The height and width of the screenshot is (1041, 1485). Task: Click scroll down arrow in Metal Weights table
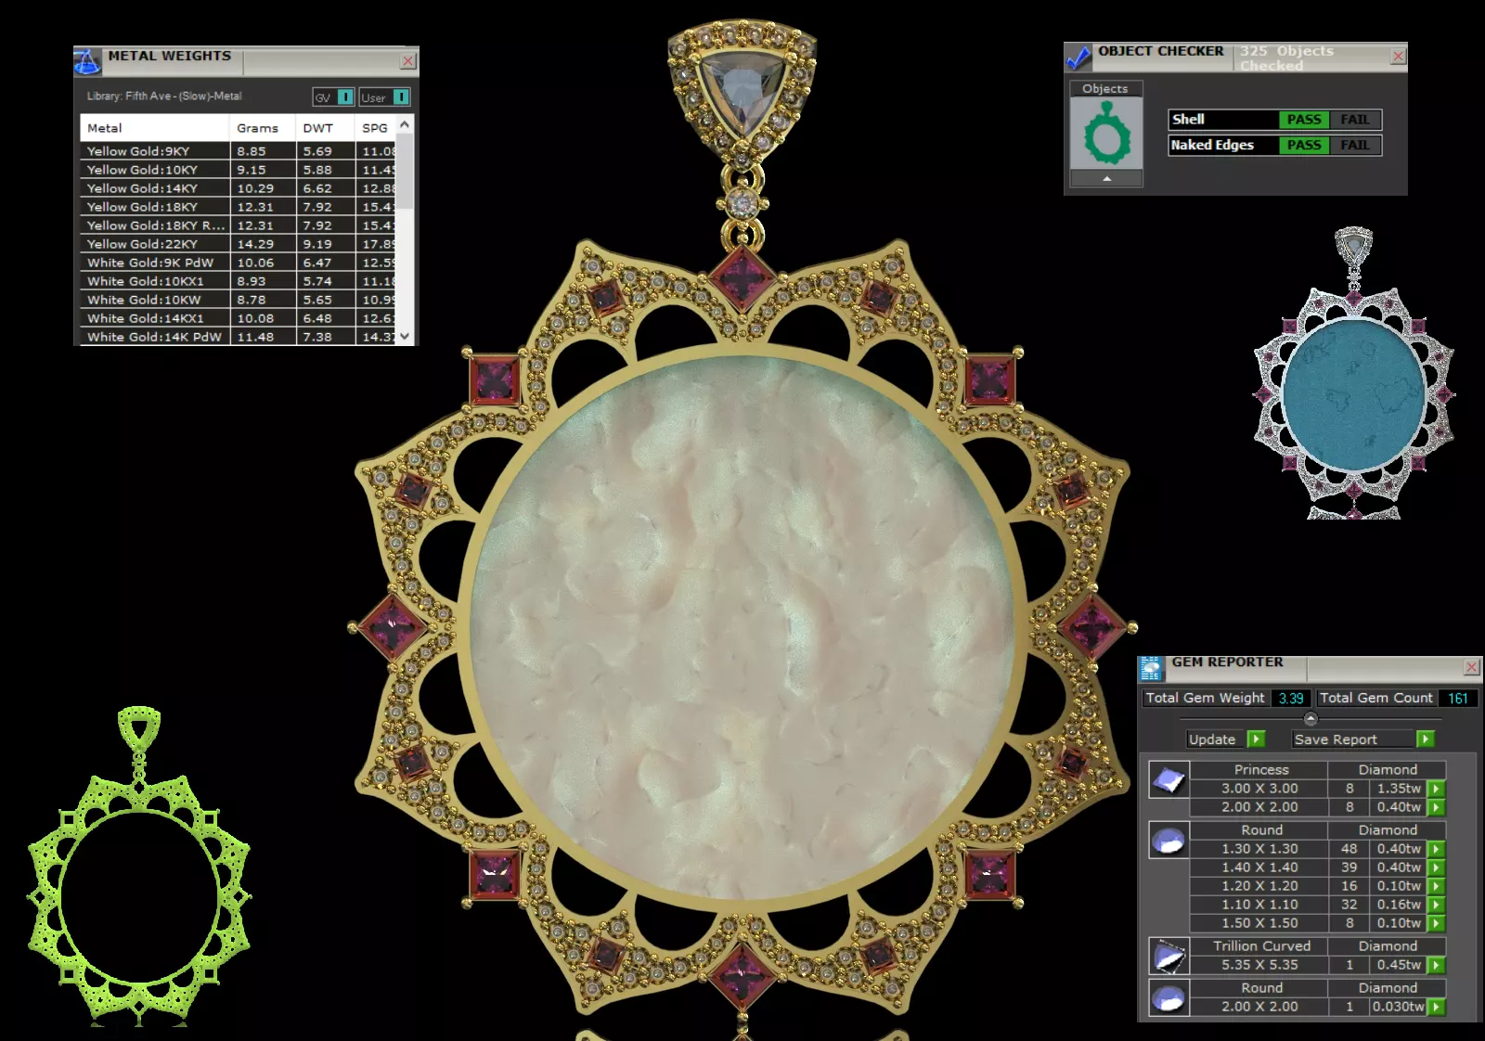coord(405,336)
